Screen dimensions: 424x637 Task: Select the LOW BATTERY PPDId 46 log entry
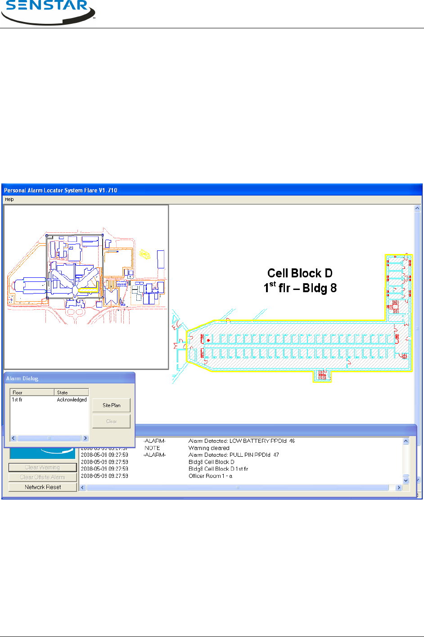pos(241,441)
